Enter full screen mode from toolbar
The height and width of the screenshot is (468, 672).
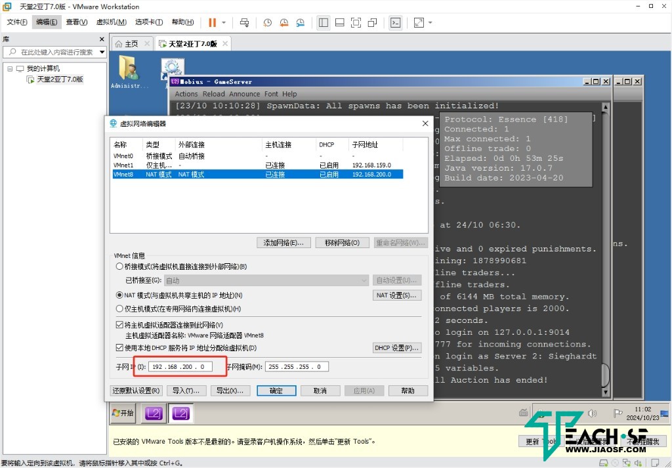pos(356,23)
